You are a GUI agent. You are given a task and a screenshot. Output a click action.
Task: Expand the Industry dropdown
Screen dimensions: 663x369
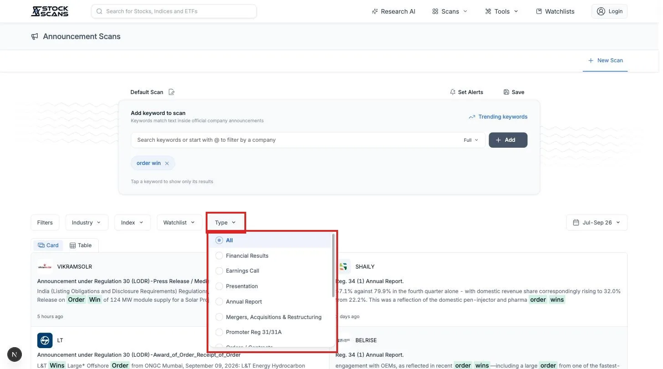tap(86, 223)
